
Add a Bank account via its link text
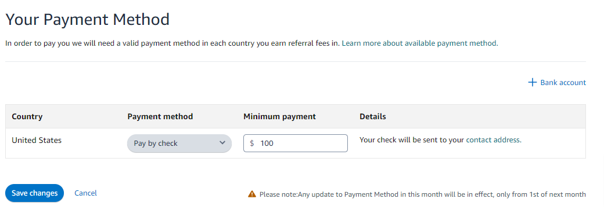pyautogui.click(x=563, y=83)
